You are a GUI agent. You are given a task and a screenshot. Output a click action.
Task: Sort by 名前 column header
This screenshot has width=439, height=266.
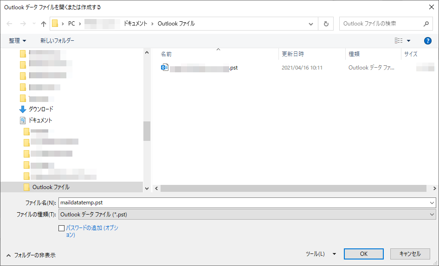[166, 54]
